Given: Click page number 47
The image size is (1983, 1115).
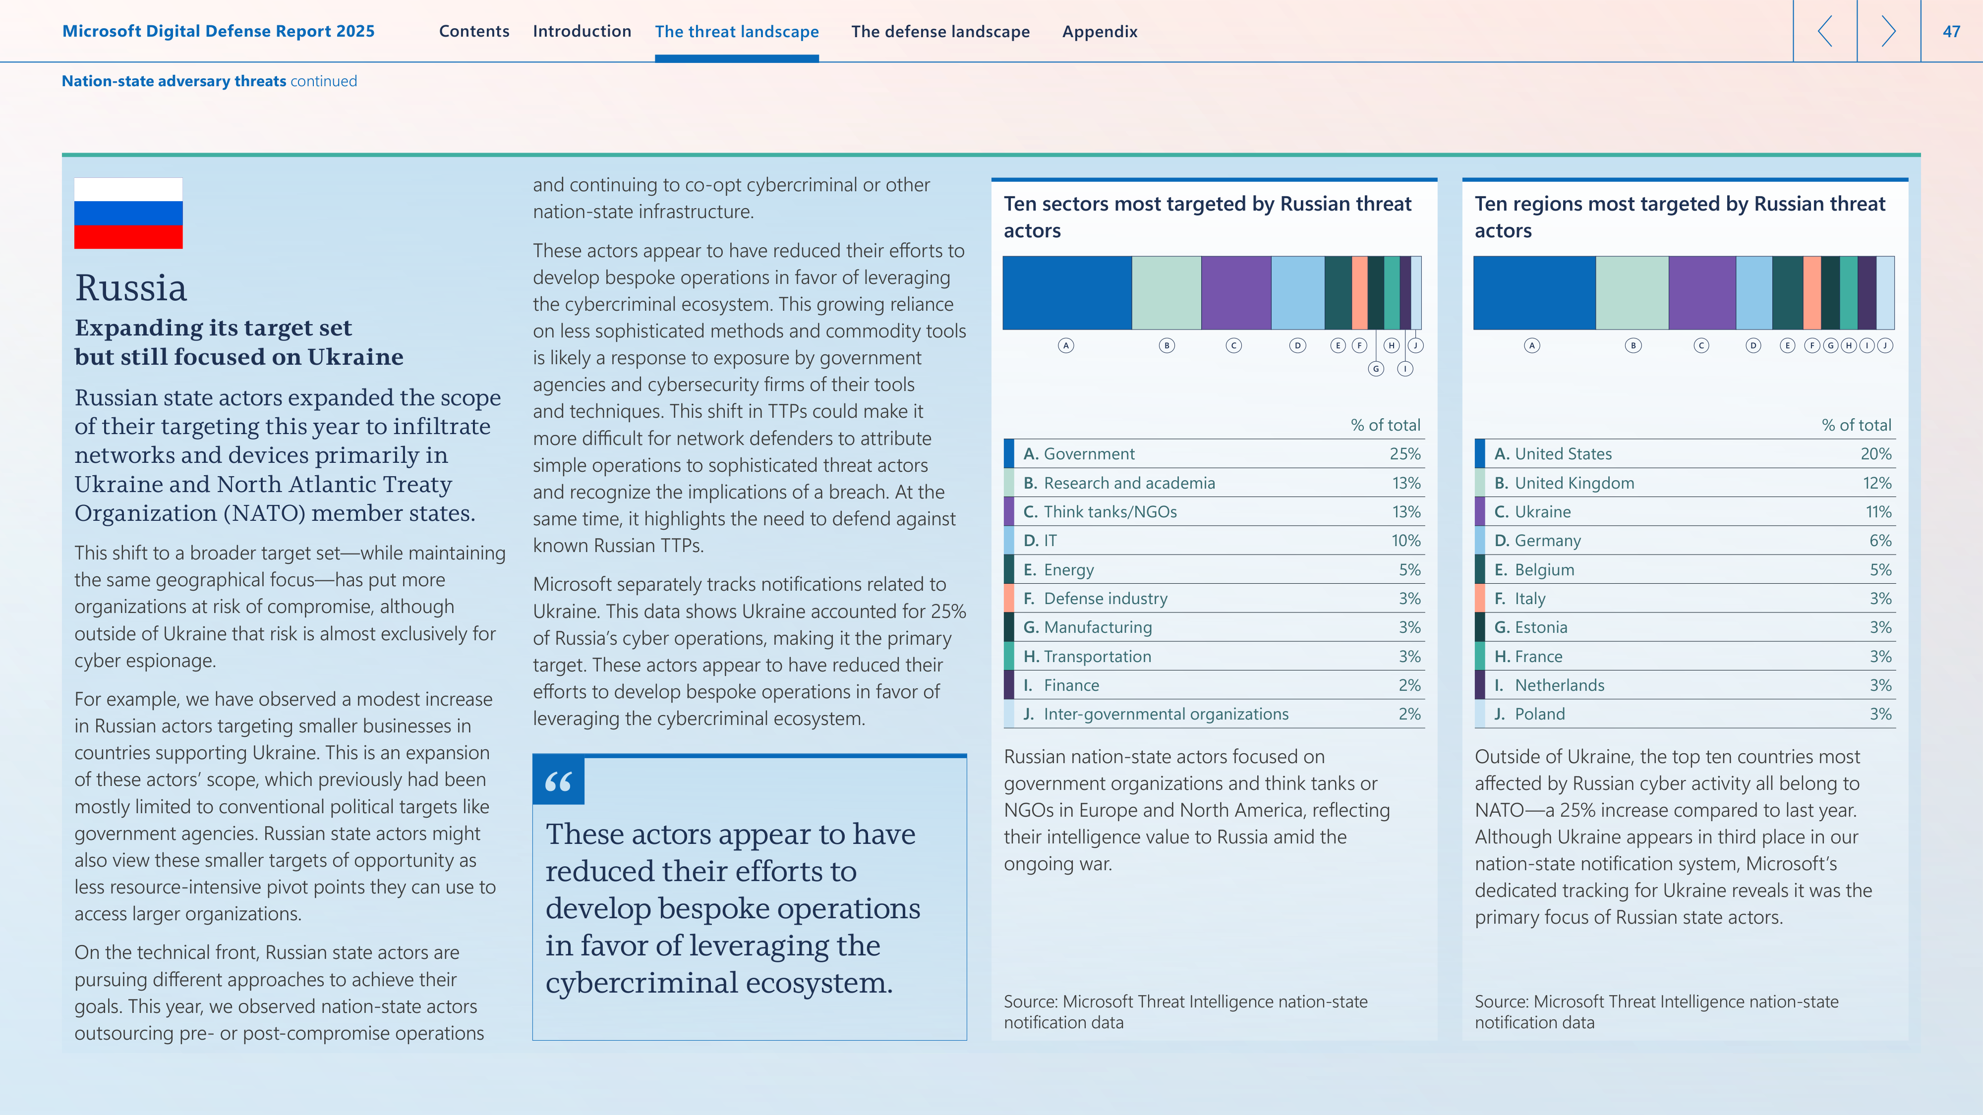Looking at the screenshot, I should pyautogui.click(x=1951, y=32).
